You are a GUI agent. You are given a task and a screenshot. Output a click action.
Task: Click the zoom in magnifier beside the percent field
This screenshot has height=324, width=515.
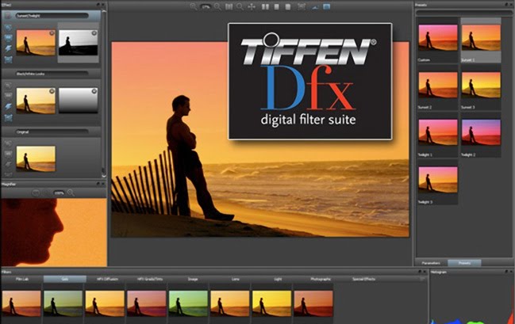pyautogui.click(x=217, y=6)
